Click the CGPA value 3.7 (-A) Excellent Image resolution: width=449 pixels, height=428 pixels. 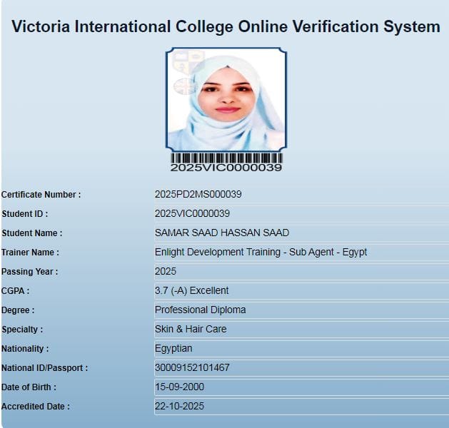(x=191, y=291)
